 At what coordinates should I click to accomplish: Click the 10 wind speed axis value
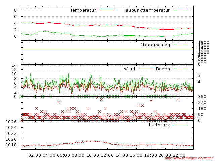coord(14,74)
